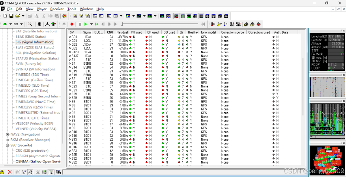Image resolution: width=346 pixels, height=177 pixels.
Task: Eject the current log file
Action: point(64,24)
